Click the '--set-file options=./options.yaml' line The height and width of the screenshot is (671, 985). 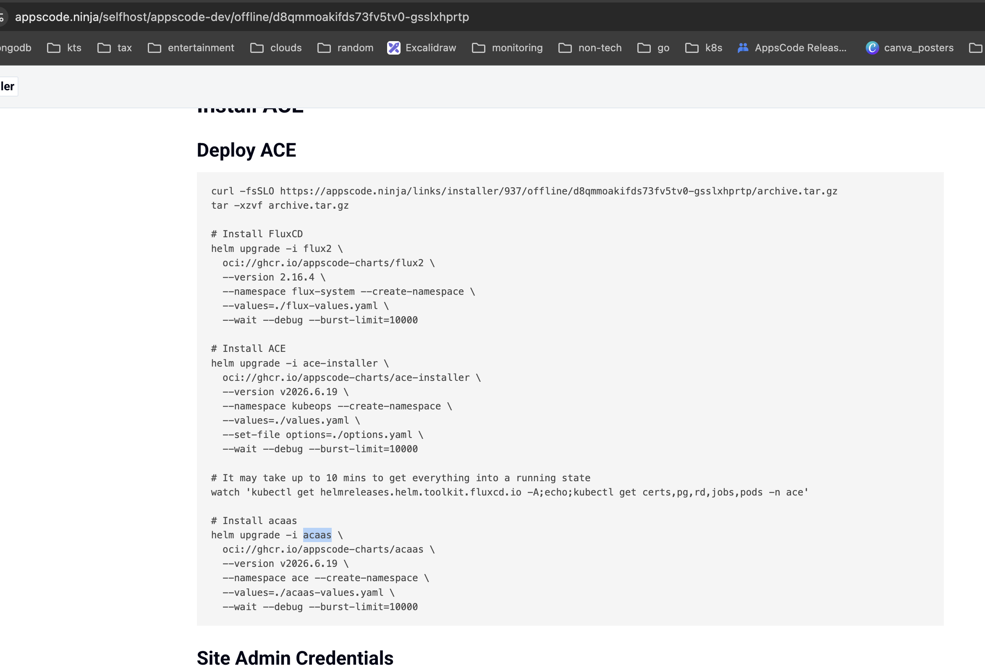tap(323, 435)
